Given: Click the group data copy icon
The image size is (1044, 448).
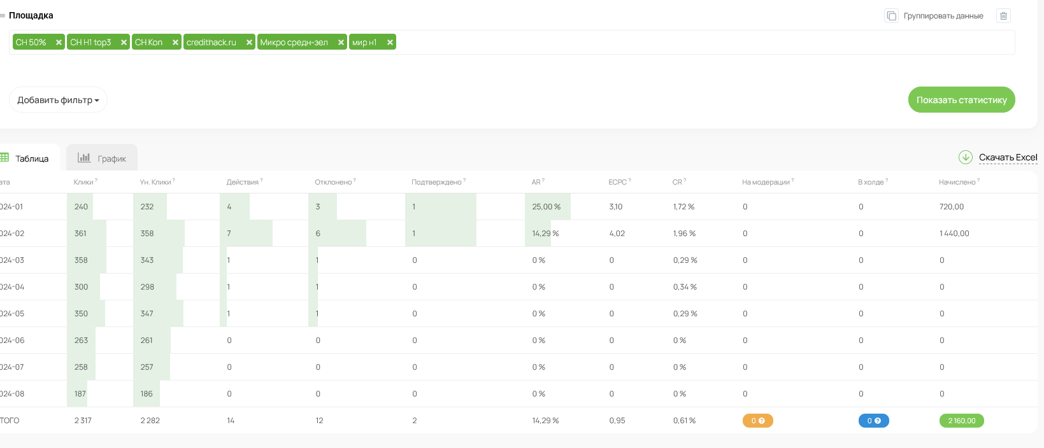Looking at the screenshot, I should point(891,16).
